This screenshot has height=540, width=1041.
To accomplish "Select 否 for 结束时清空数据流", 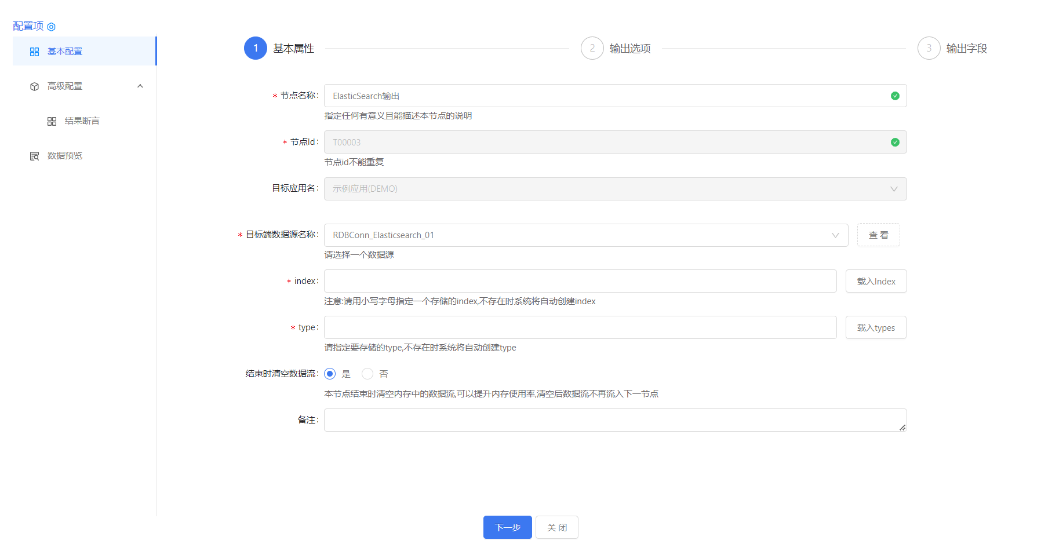I will coord(367,374).
